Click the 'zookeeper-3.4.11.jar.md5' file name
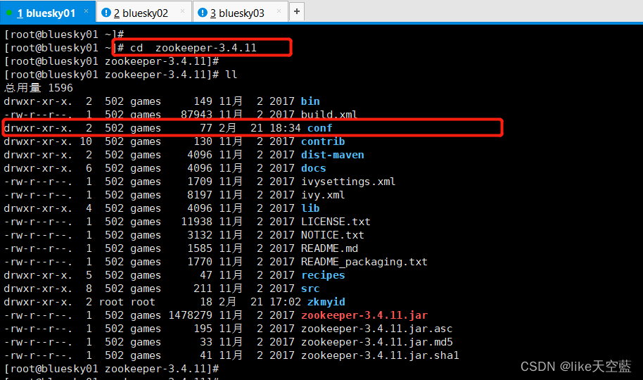This screenshot has height=380, width=643. coord(376,342)
